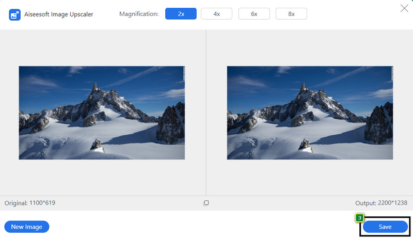Click the Aiseesoft Image Upscaler logo icon
Screen dimensions: 413x239
point(14,14)
